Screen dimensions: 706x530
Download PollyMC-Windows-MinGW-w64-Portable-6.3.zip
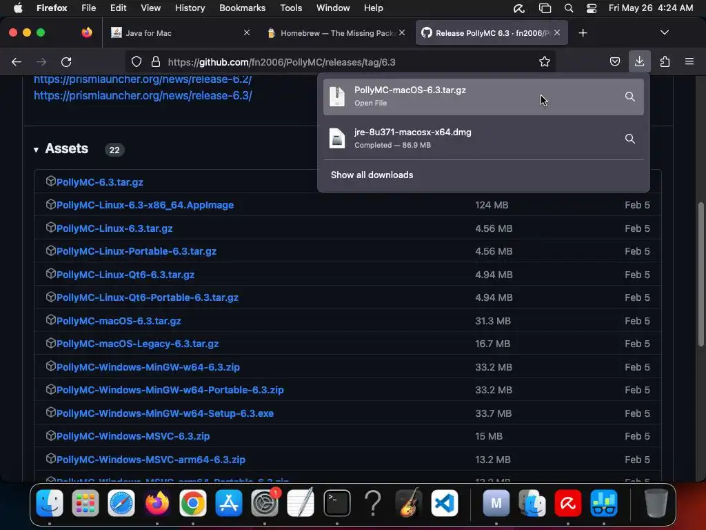coord(170,391)
